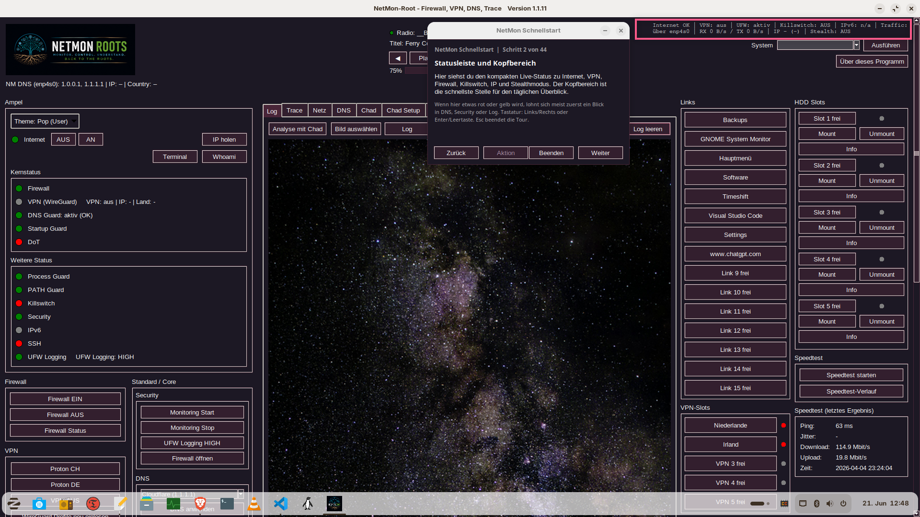Turn the firewall on with Firewall EIN
Screen dimensions: 920x517
(x=65, y=399)
